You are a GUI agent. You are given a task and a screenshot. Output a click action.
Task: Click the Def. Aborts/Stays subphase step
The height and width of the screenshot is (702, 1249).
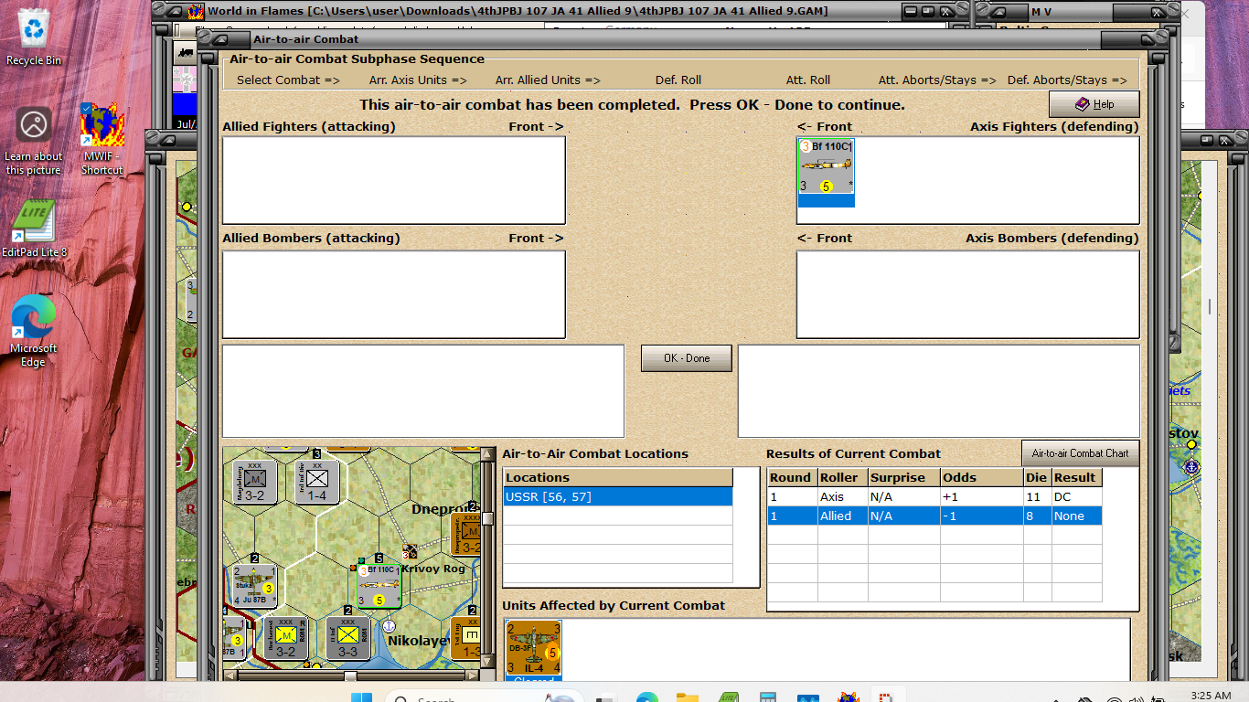pos(1067,80)
